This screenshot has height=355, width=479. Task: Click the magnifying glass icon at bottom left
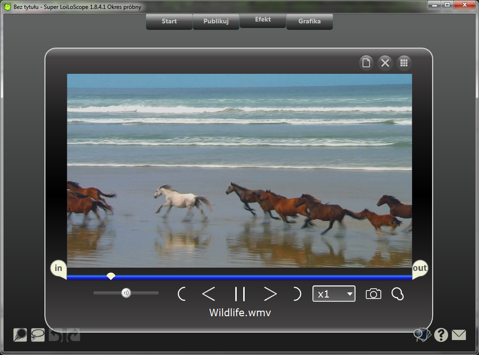[20, 335]
